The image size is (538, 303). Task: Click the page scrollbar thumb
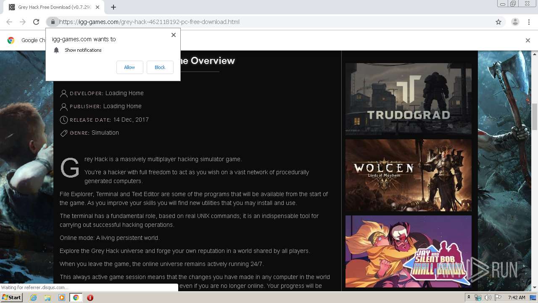(535, 117)
